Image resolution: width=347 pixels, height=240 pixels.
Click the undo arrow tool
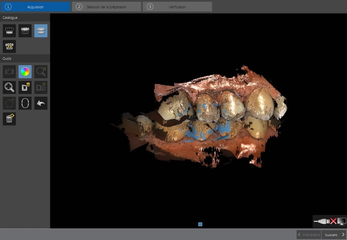click(x=40, y=103)
